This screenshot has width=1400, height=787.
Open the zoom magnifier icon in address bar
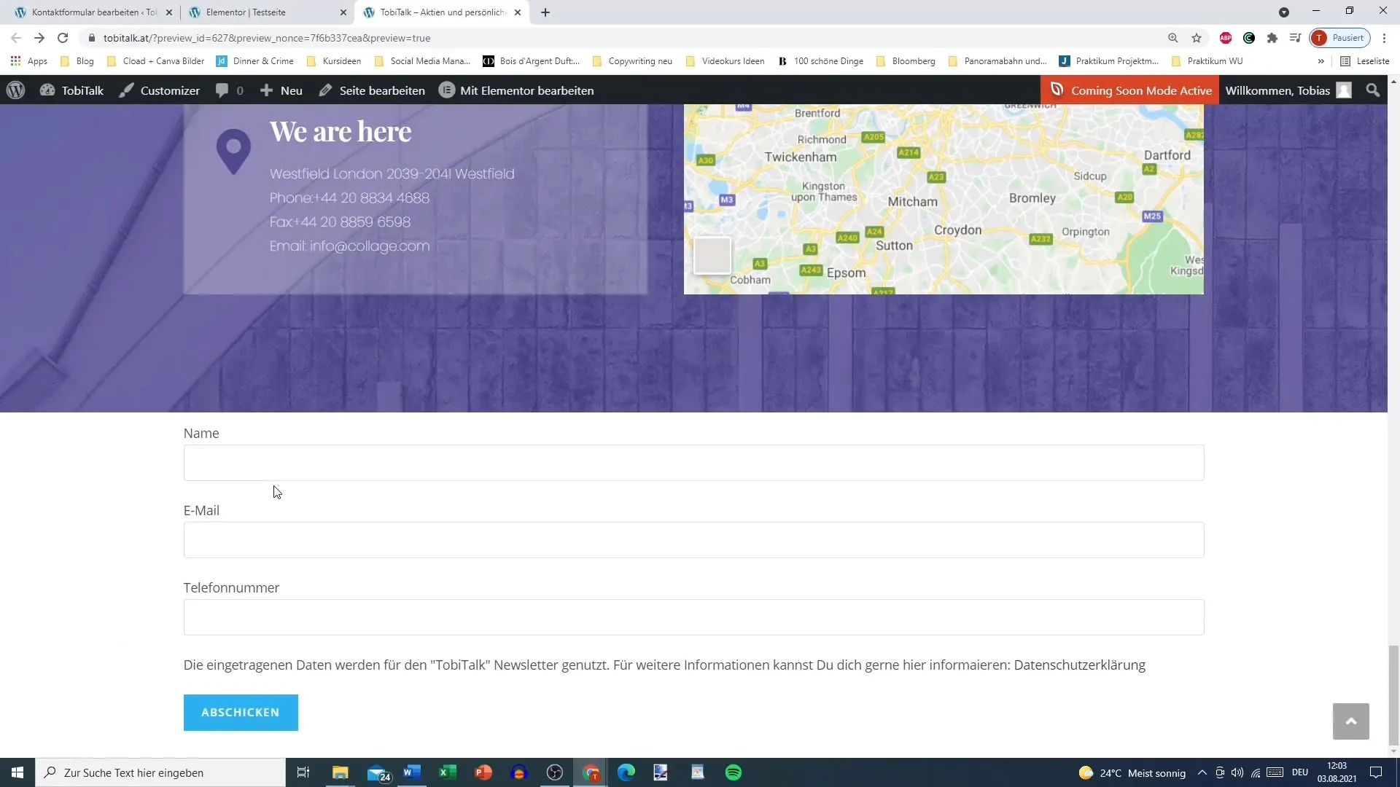click(1173, 38)
